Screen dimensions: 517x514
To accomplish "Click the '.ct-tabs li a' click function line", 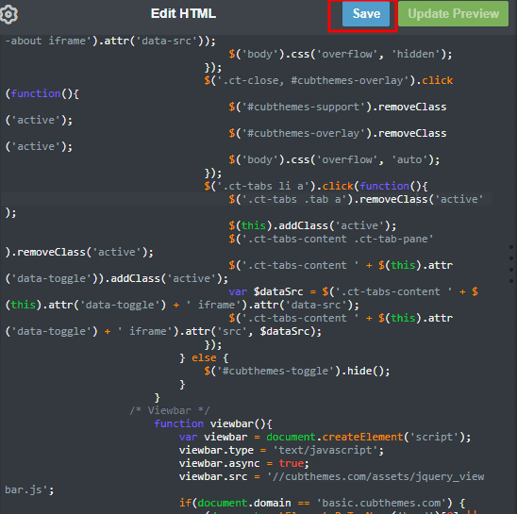I will 316,186.
